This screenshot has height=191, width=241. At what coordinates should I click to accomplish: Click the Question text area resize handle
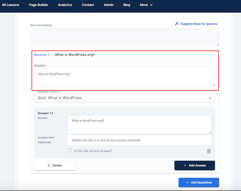click(x=213, y=85)
